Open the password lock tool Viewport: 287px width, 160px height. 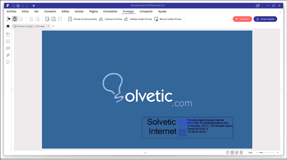31,19
